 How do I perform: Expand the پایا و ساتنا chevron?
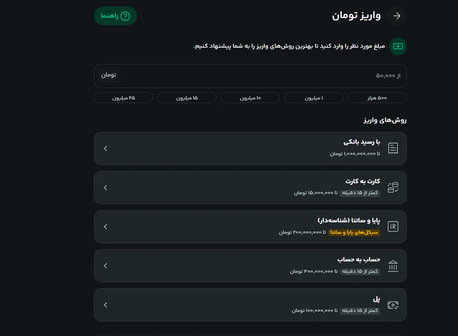tap(106, 227)
